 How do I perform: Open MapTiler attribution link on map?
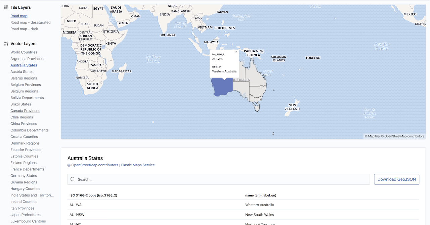[x=372, y=136]
